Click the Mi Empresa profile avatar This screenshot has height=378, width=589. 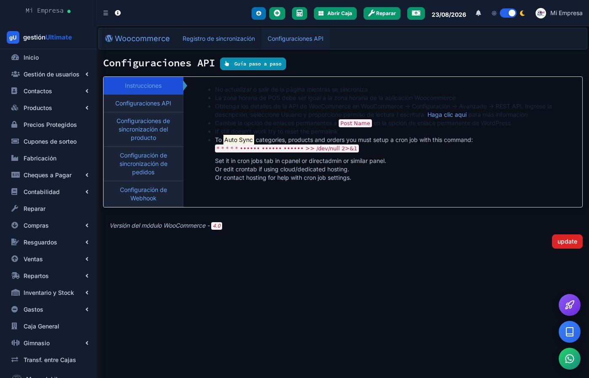541,13
